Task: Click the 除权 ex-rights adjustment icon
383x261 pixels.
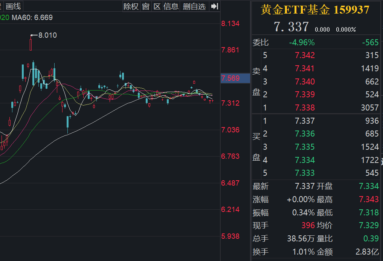Action: [131, 6]
